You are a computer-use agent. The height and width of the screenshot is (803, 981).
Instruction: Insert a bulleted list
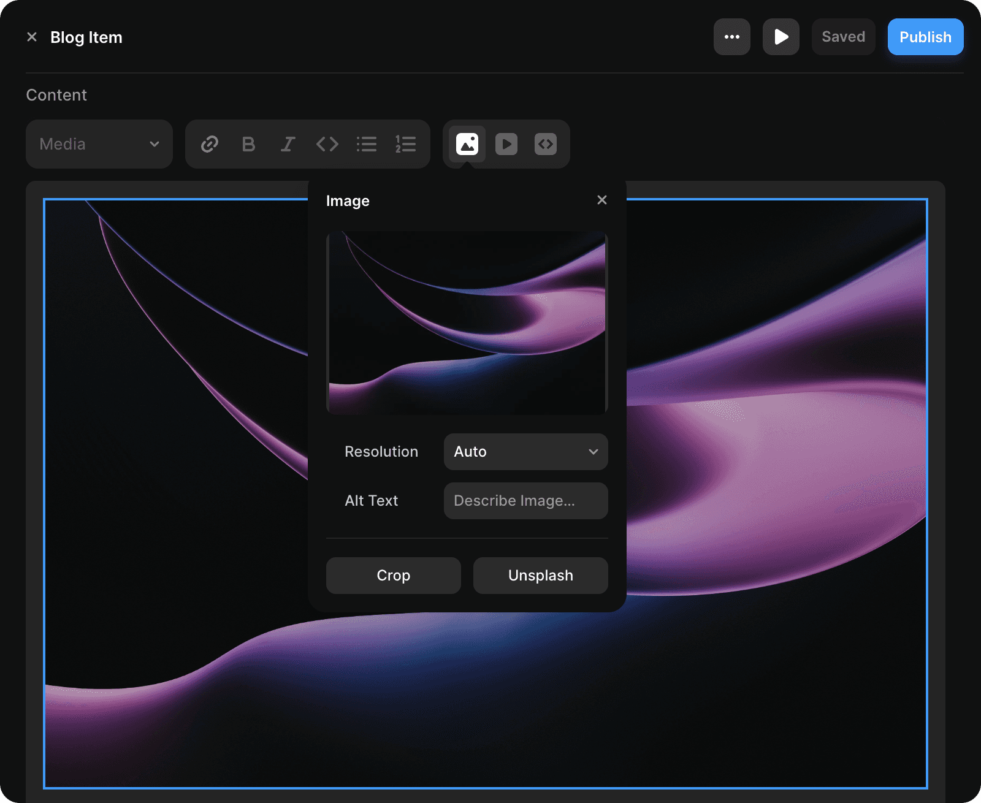tap(367, 144)
